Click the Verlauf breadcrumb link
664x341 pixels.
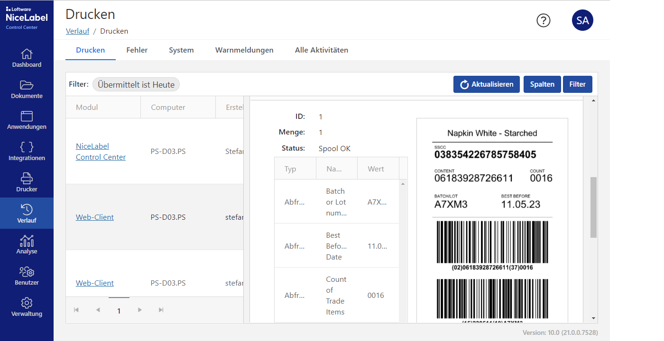[x=77, y=31]
